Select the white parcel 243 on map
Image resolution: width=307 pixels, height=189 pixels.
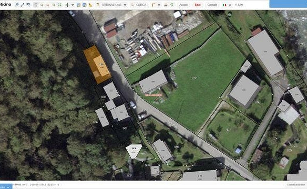coord(134,151)
